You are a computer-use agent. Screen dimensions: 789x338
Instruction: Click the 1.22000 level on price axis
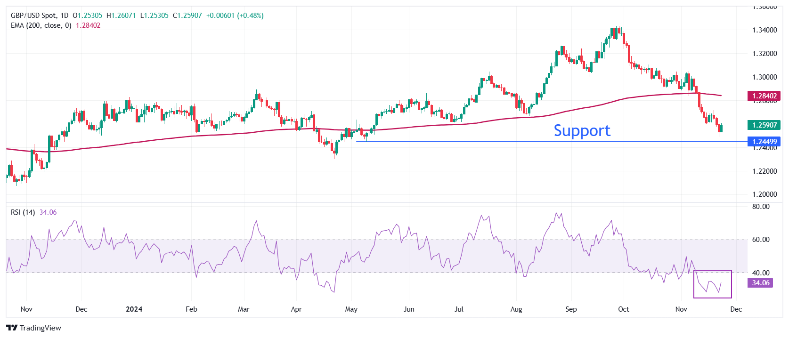tap(764, 171)
